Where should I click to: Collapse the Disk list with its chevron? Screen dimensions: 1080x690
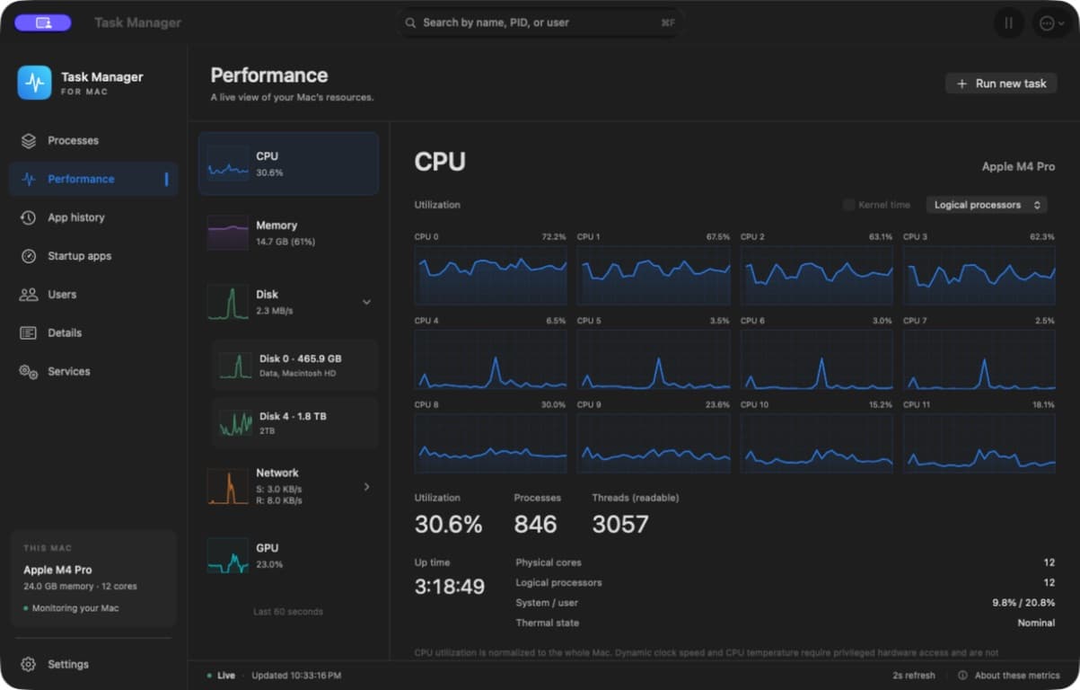click(x=366, y=303)
